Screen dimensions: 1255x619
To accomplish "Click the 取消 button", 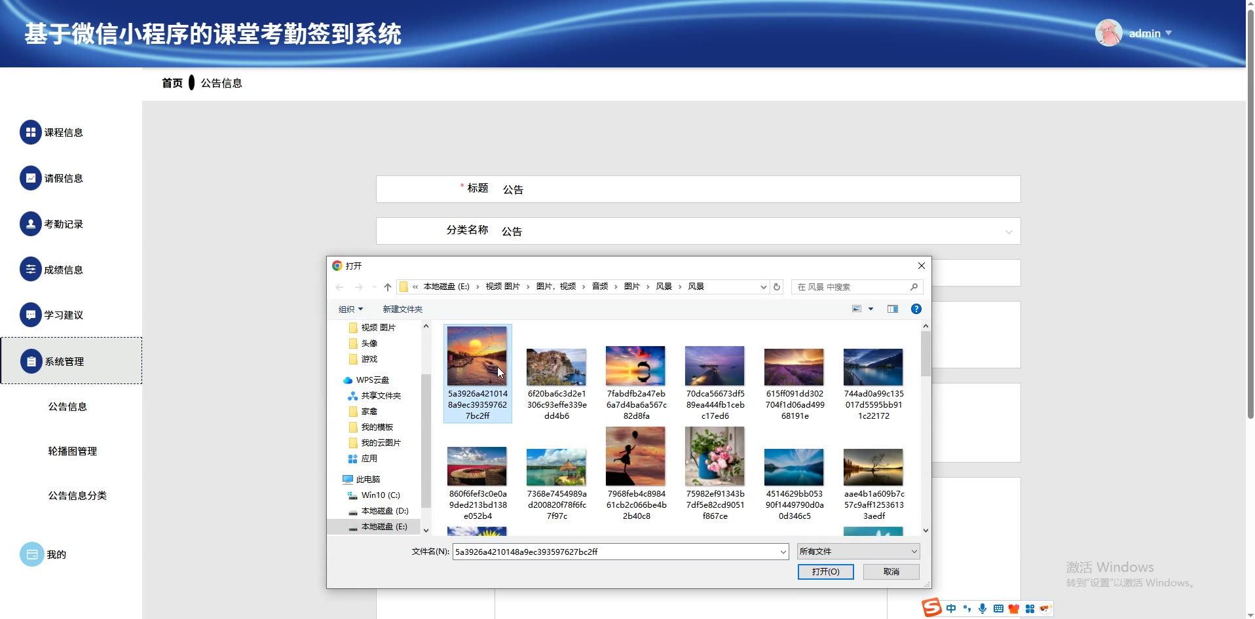I will click(891, 571).
